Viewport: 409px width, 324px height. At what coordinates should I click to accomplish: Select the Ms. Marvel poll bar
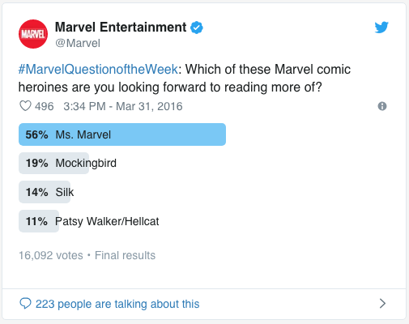pos(122,134)
